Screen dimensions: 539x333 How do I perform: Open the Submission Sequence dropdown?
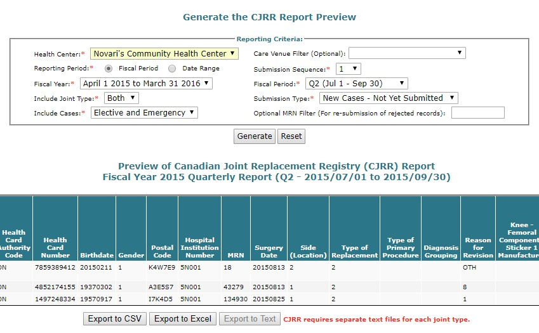[x=348, y=69]
